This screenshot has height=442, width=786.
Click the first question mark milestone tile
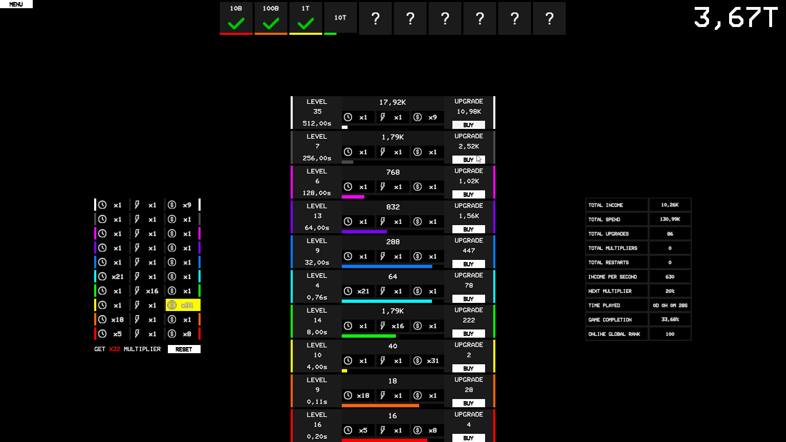375,18
